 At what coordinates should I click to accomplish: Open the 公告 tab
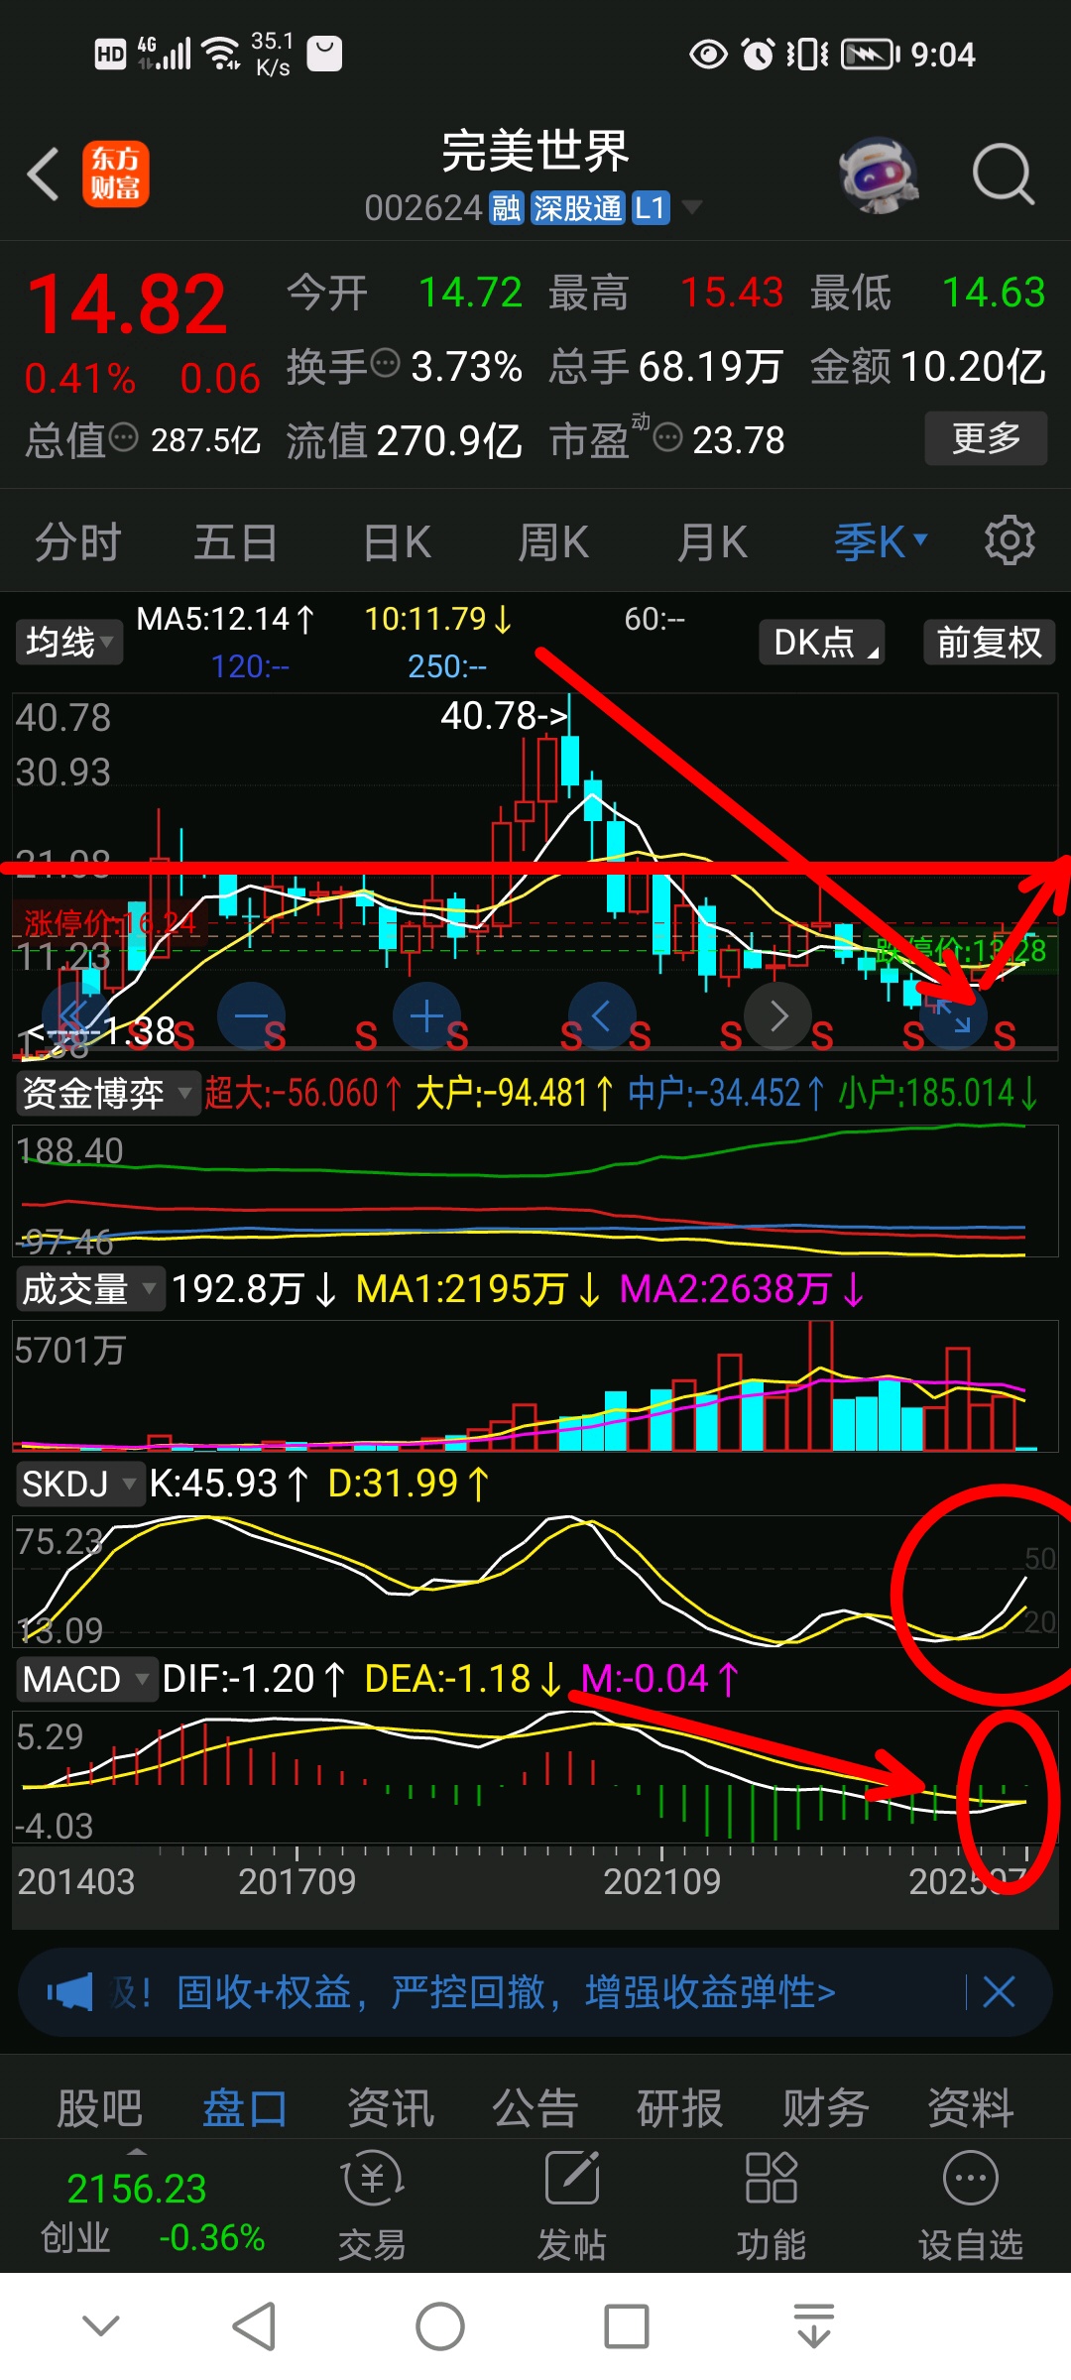(x=535, y=2108)
